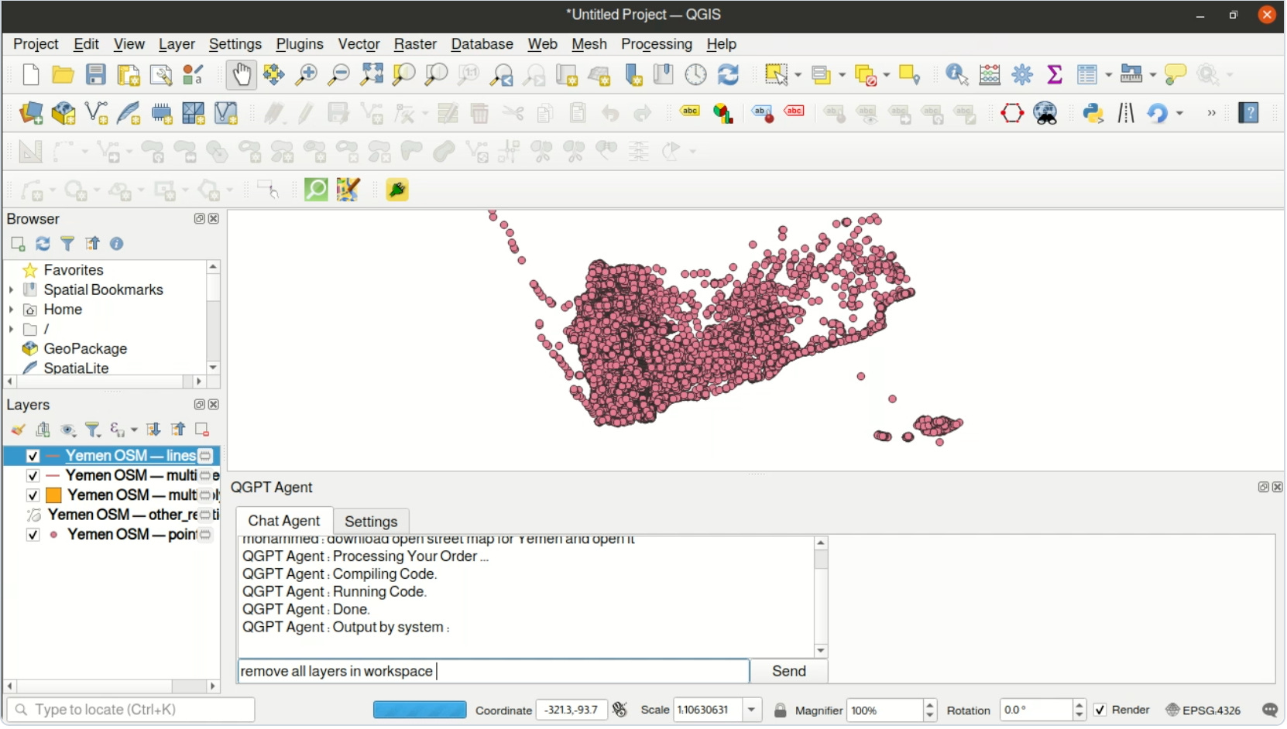
Task: Switch to the Settings tab in QGPT Agent
Action: pos(371,522)
